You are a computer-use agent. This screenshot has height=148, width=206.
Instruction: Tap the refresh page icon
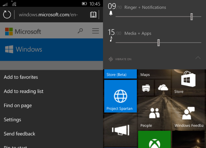point(7,15)
